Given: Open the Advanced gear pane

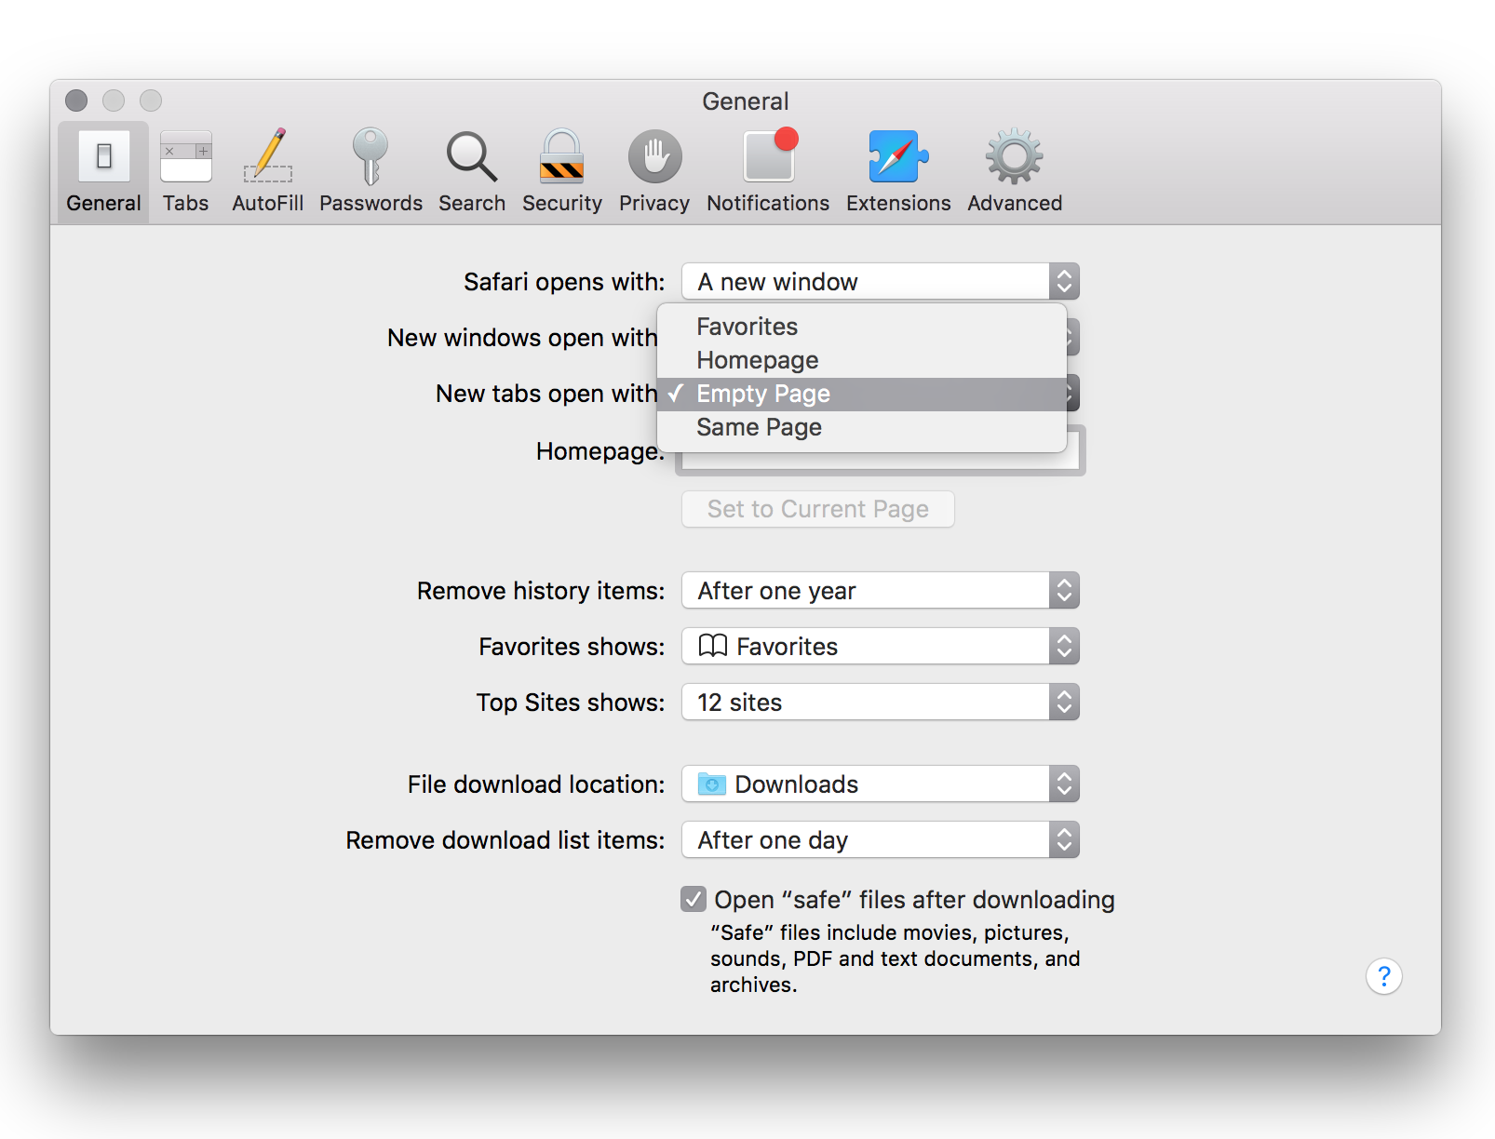Looking at the screenshot, I should pos(1015,172).
